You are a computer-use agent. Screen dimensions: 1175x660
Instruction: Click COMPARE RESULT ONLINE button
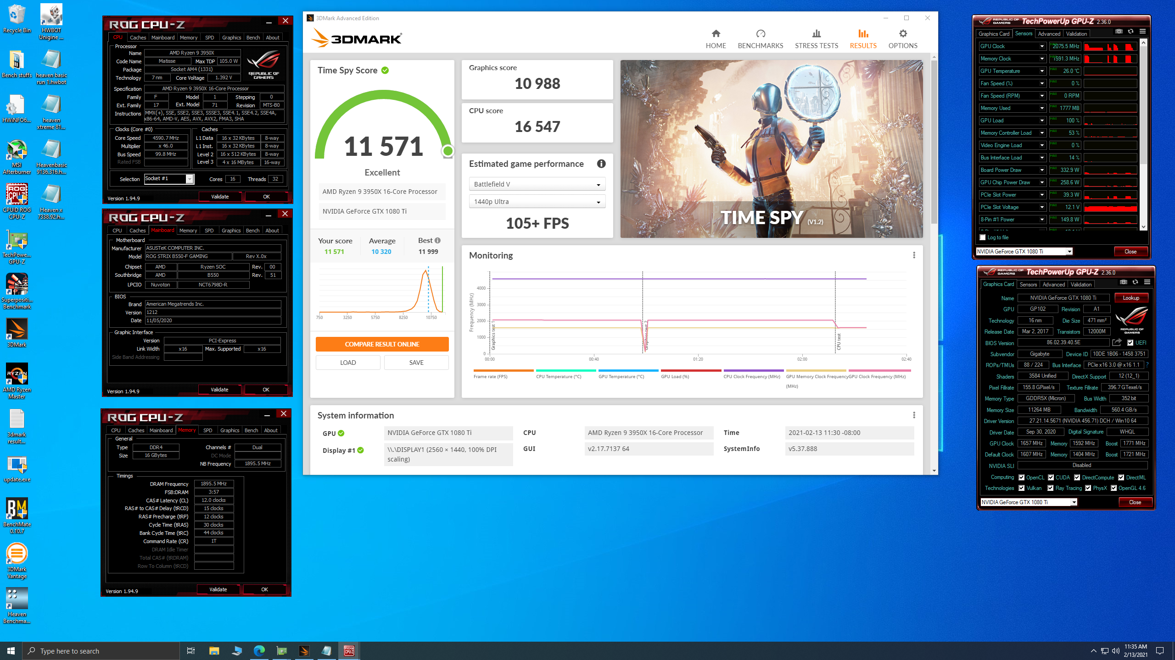click(x=382, y=344)
